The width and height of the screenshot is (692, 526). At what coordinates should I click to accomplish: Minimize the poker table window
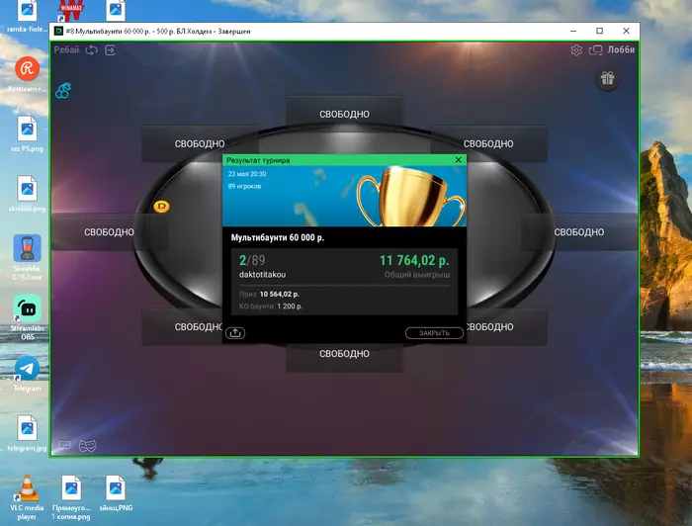tap(573, 31)
